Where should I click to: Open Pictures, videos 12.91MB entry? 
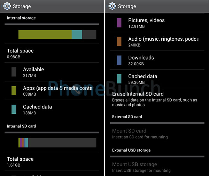click(x=157, y=23)
